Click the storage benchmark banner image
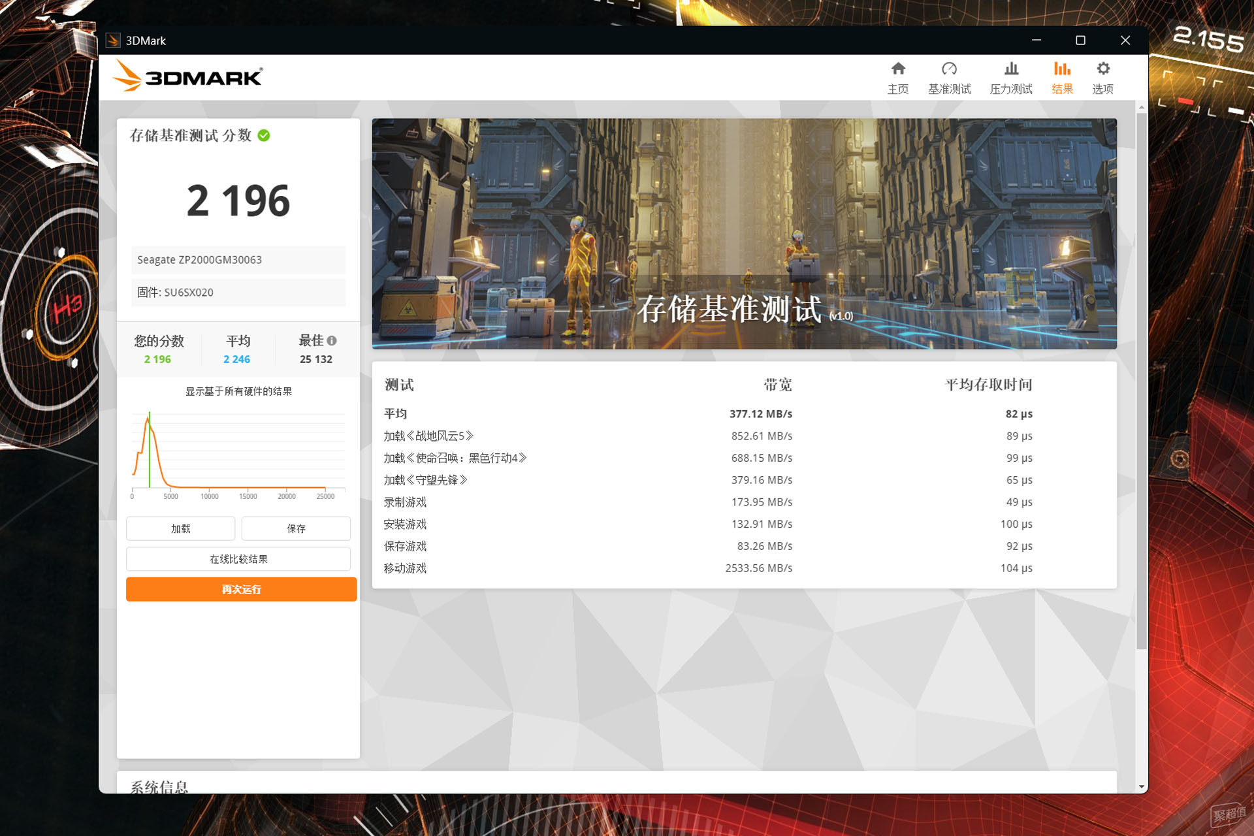Screen dimensions: 1254x836 click(x=744, y=233)
